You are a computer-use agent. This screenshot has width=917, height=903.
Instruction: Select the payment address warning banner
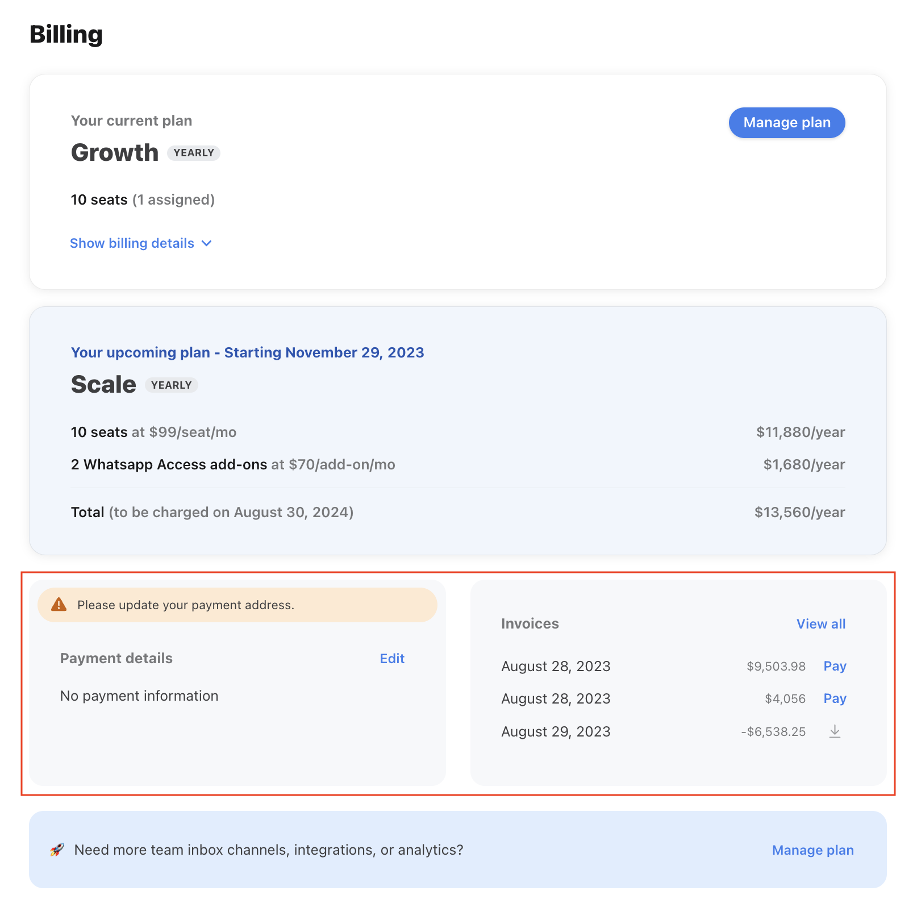(x=236, y=605)
